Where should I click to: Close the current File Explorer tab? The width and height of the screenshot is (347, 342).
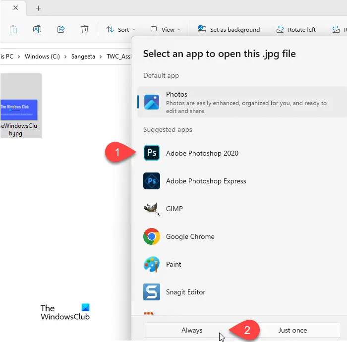(15, 8)
